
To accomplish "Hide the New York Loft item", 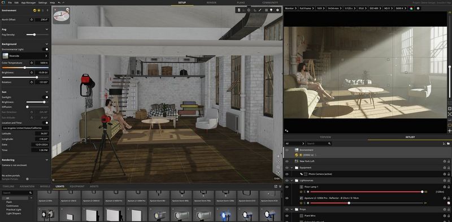I will pos(287,161).
